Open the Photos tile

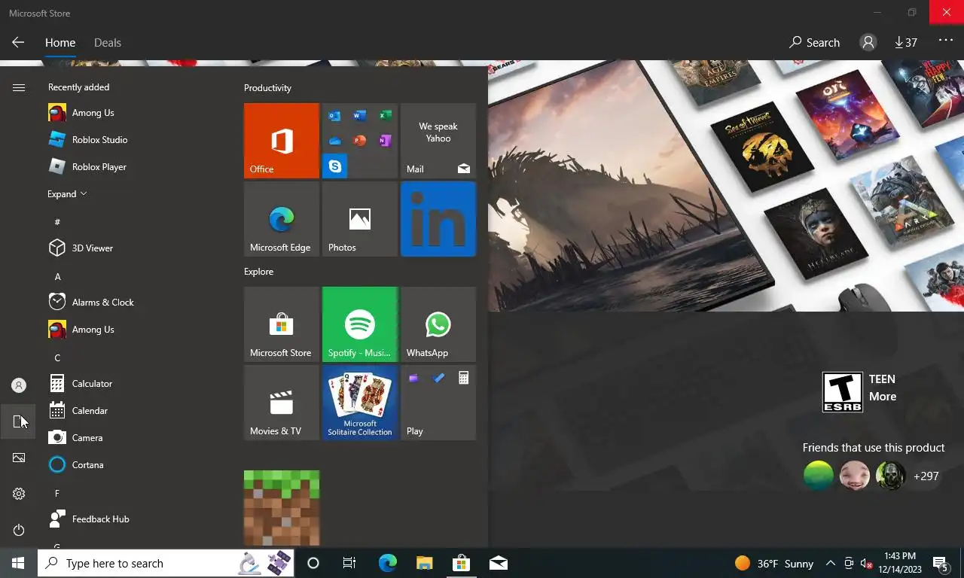pos(360,219)
